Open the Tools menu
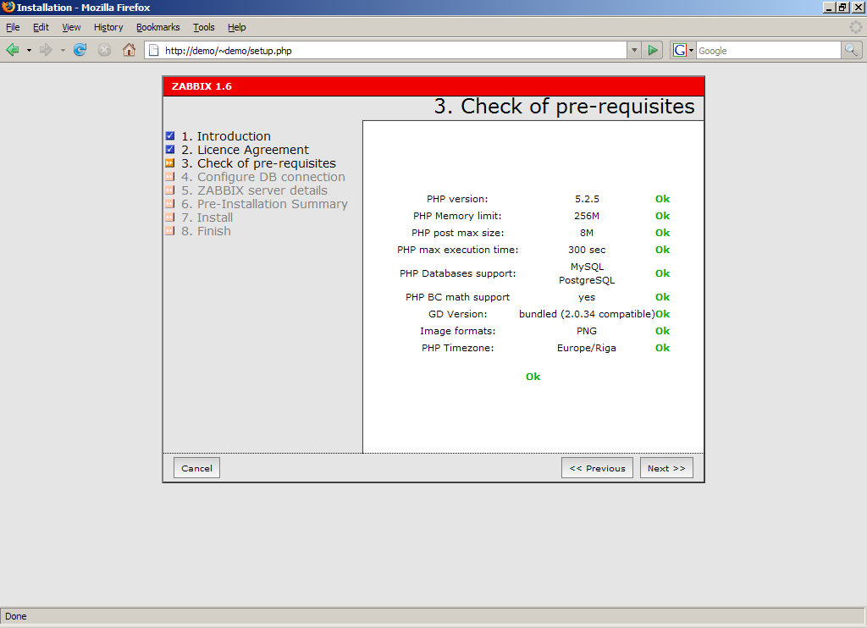The image size is (867, 628). pos(203,27)
